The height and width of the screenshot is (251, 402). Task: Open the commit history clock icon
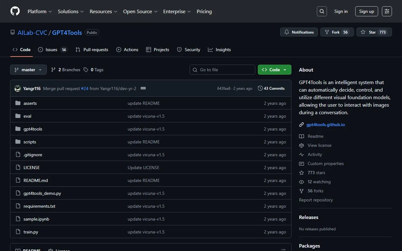click(260, 88)
